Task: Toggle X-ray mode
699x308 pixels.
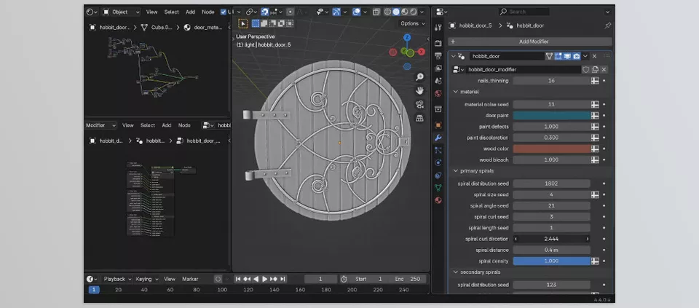Action: (376, 12)
